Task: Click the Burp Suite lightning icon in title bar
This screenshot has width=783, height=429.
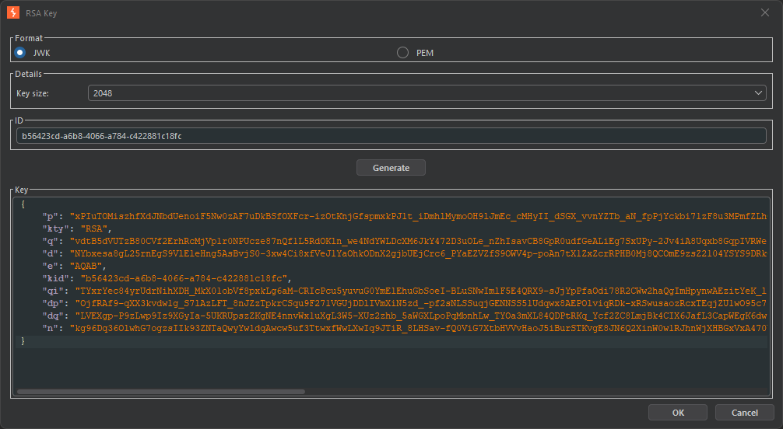Action: [13, 12]
